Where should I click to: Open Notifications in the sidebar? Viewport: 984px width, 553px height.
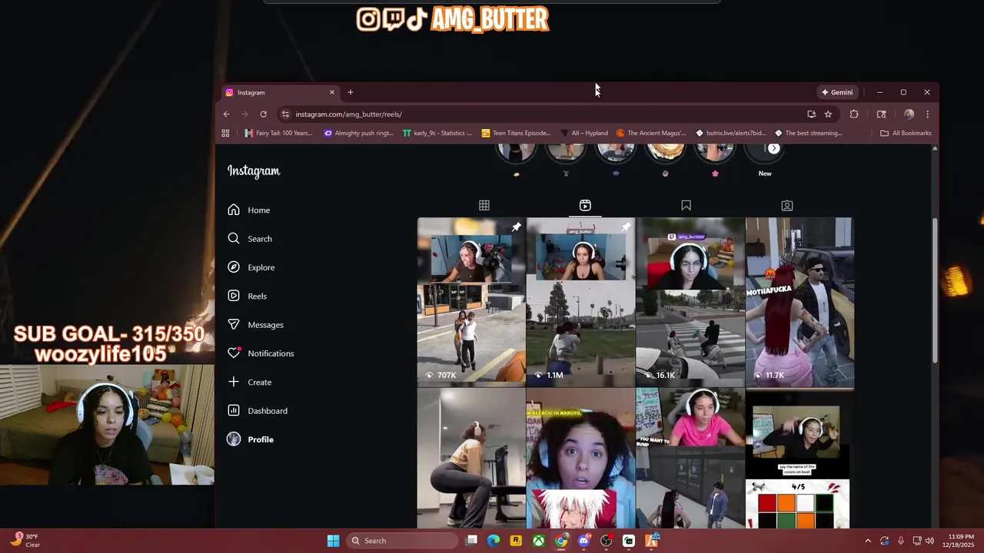coord(261,353)
